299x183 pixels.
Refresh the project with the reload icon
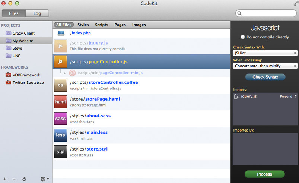(x=24, y=179)
